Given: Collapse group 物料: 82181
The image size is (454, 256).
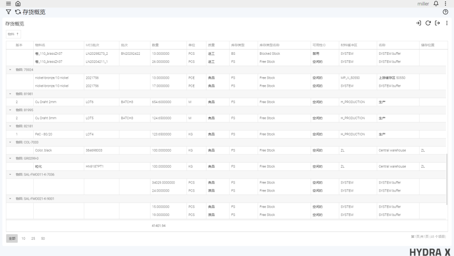Looking at the screenshot, I should (x=10, y=126).
